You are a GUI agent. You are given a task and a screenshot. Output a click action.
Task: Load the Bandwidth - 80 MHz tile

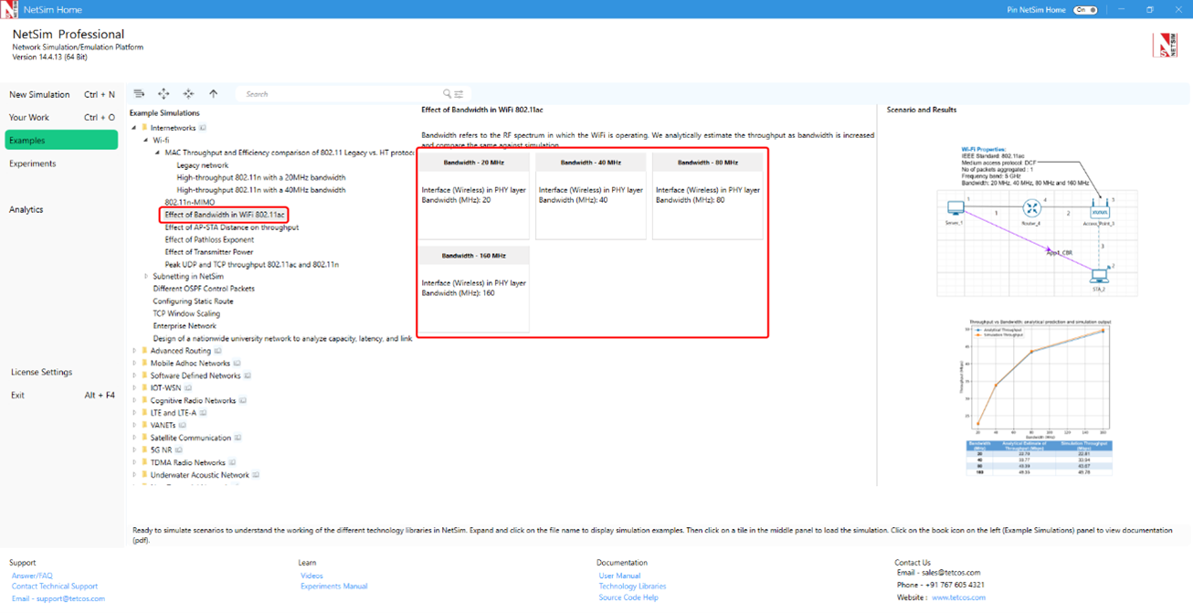coord(707,196)
